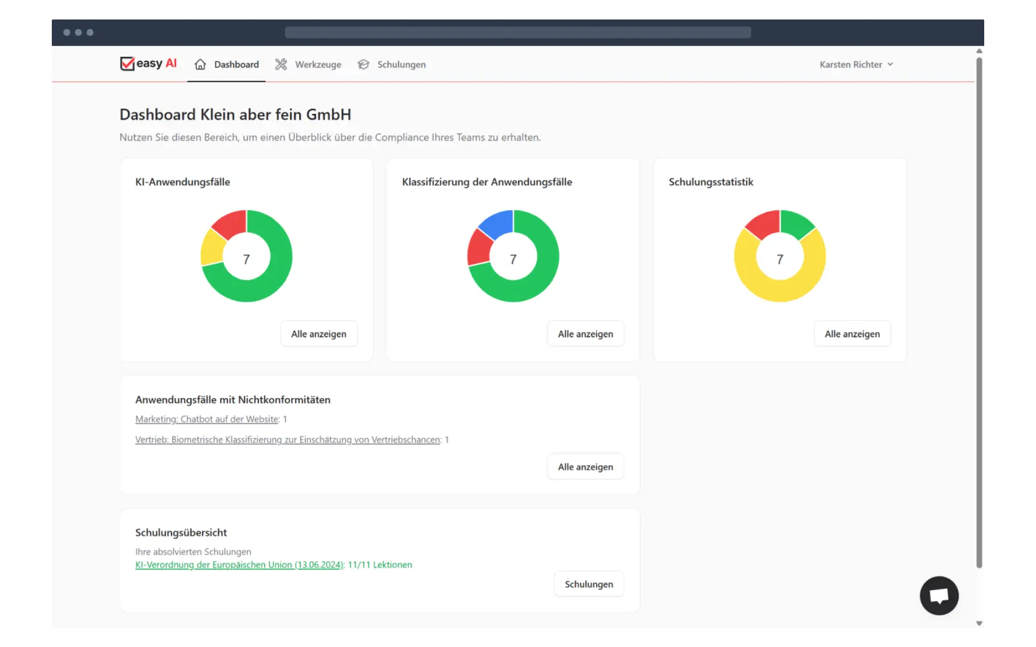Click the scrollbar down arrow
Screen dimensions: 1036x647
pos(979,623)
